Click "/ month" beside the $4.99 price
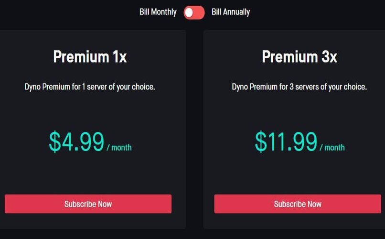Viewport: 385px width, 239px height. [119, 147]
